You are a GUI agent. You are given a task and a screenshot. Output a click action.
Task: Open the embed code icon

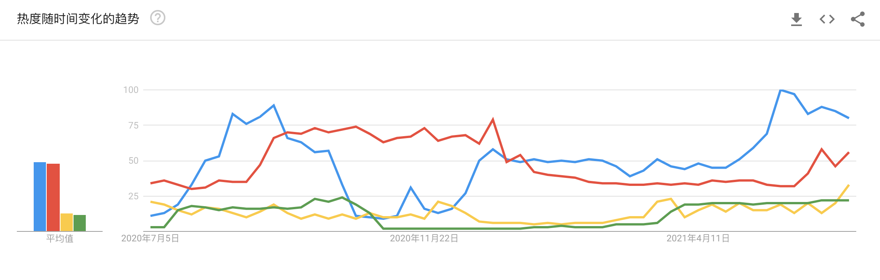(x=827, y=19)
